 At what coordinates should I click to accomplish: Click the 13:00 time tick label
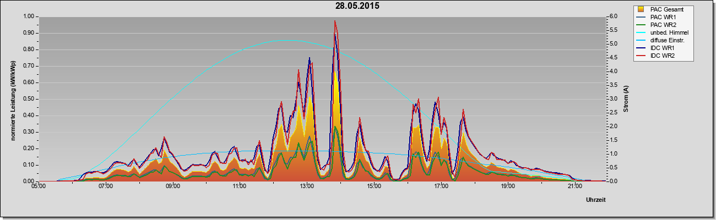click(x=306, y=187)
